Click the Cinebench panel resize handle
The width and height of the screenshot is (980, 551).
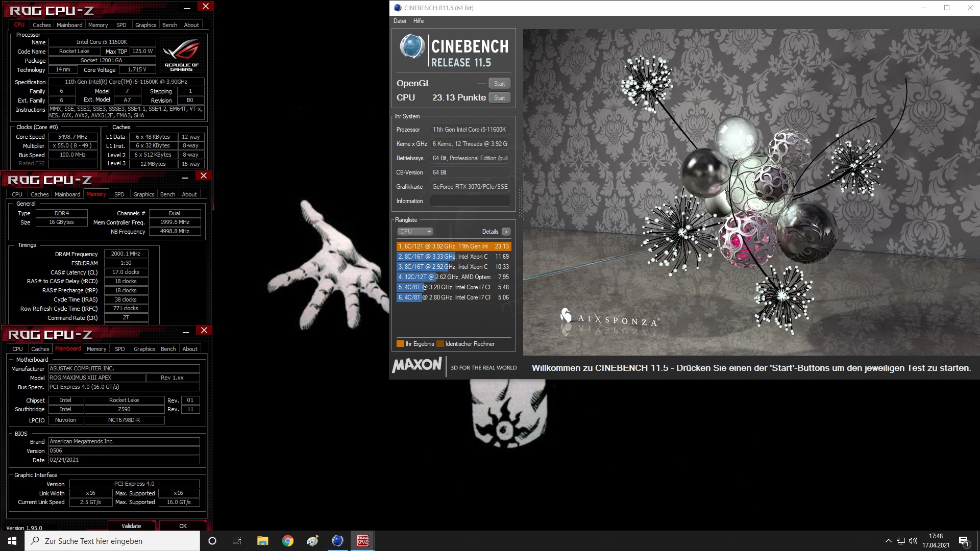tap(520, 202)
